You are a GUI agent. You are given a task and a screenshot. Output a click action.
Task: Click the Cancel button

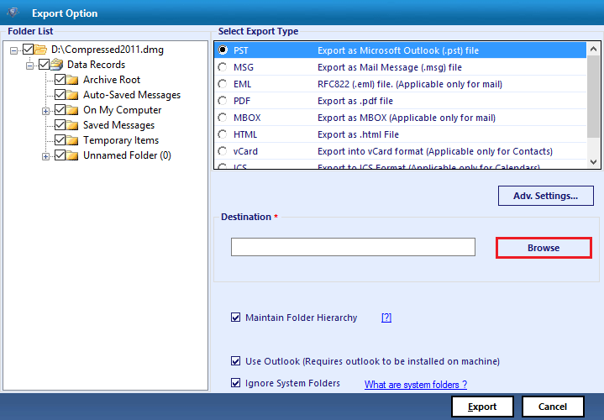553,407
